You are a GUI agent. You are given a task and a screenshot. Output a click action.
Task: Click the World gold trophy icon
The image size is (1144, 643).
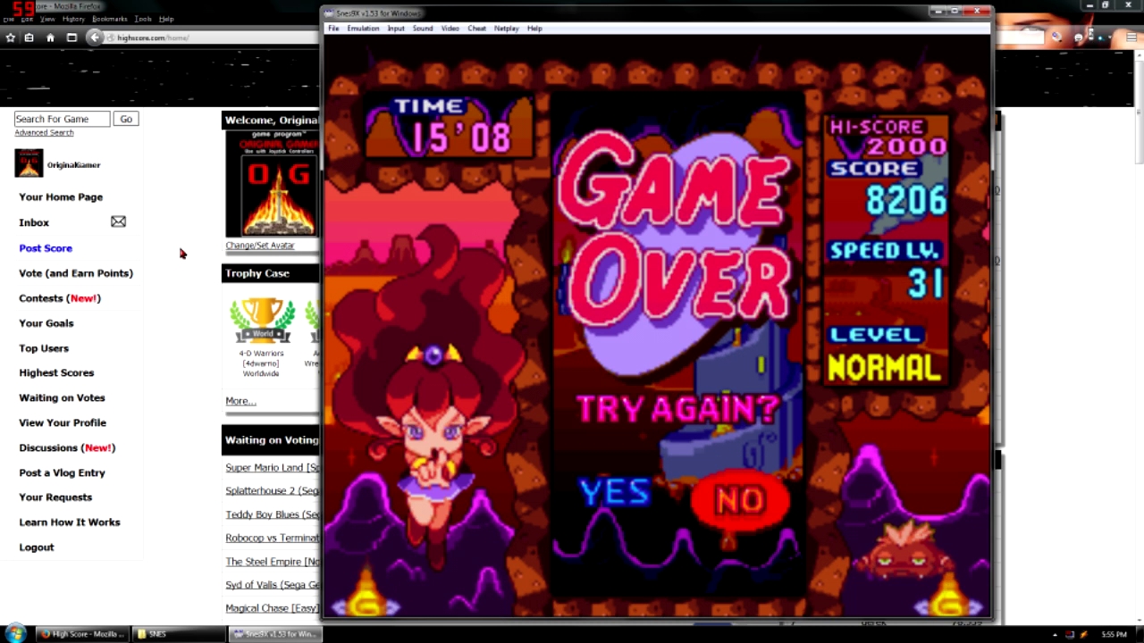(262, 321)
